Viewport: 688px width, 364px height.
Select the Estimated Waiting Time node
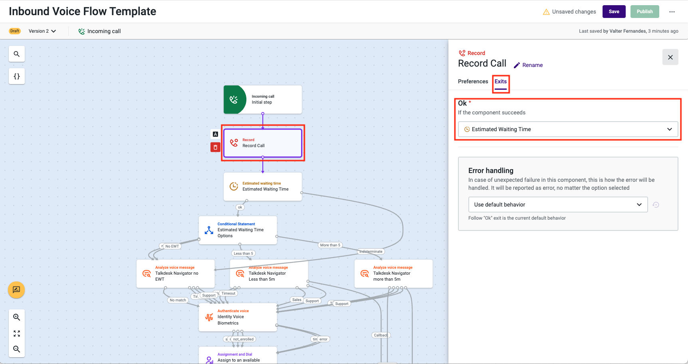[x=263, y=187]
